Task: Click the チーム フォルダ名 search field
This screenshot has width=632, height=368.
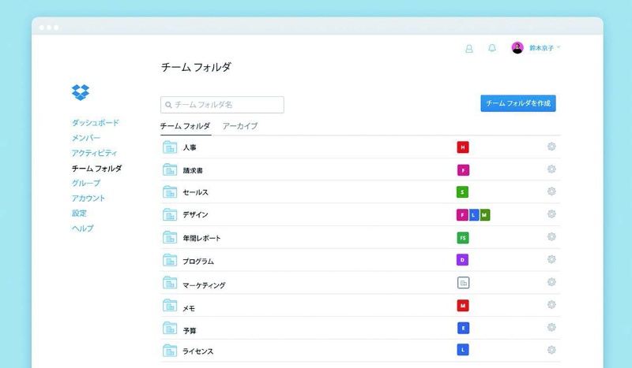Action: pos(222,104)
